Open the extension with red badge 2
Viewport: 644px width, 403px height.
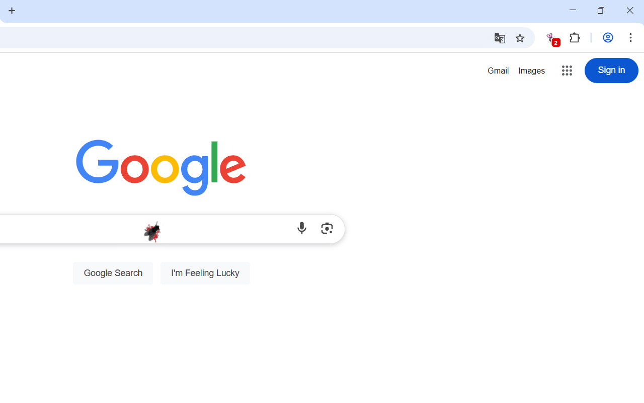[x=552, y=38]
